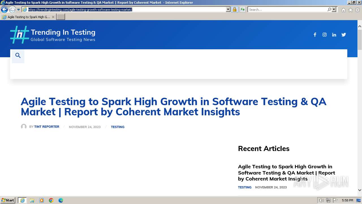Click the scrollbar down arrow
This screenshot has width=362, height=204.
pos(360,190)
